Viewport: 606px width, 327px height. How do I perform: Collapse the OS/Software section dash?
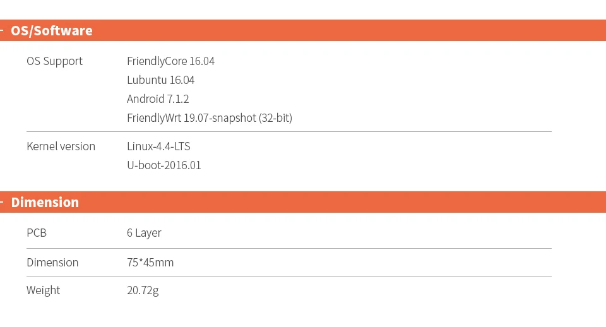coord(3,31)
